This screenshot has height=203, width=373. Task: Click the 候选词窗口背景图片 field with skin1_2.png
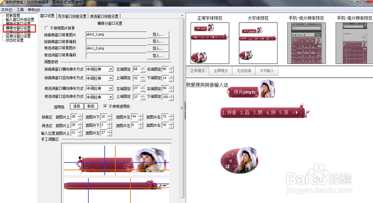116,48
